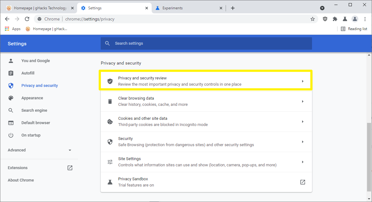Image resolution: width=372 pixels, height=202 pixels.
Task: Open the Extensions puzzle-piece menu
Action: tap(335, 19)
